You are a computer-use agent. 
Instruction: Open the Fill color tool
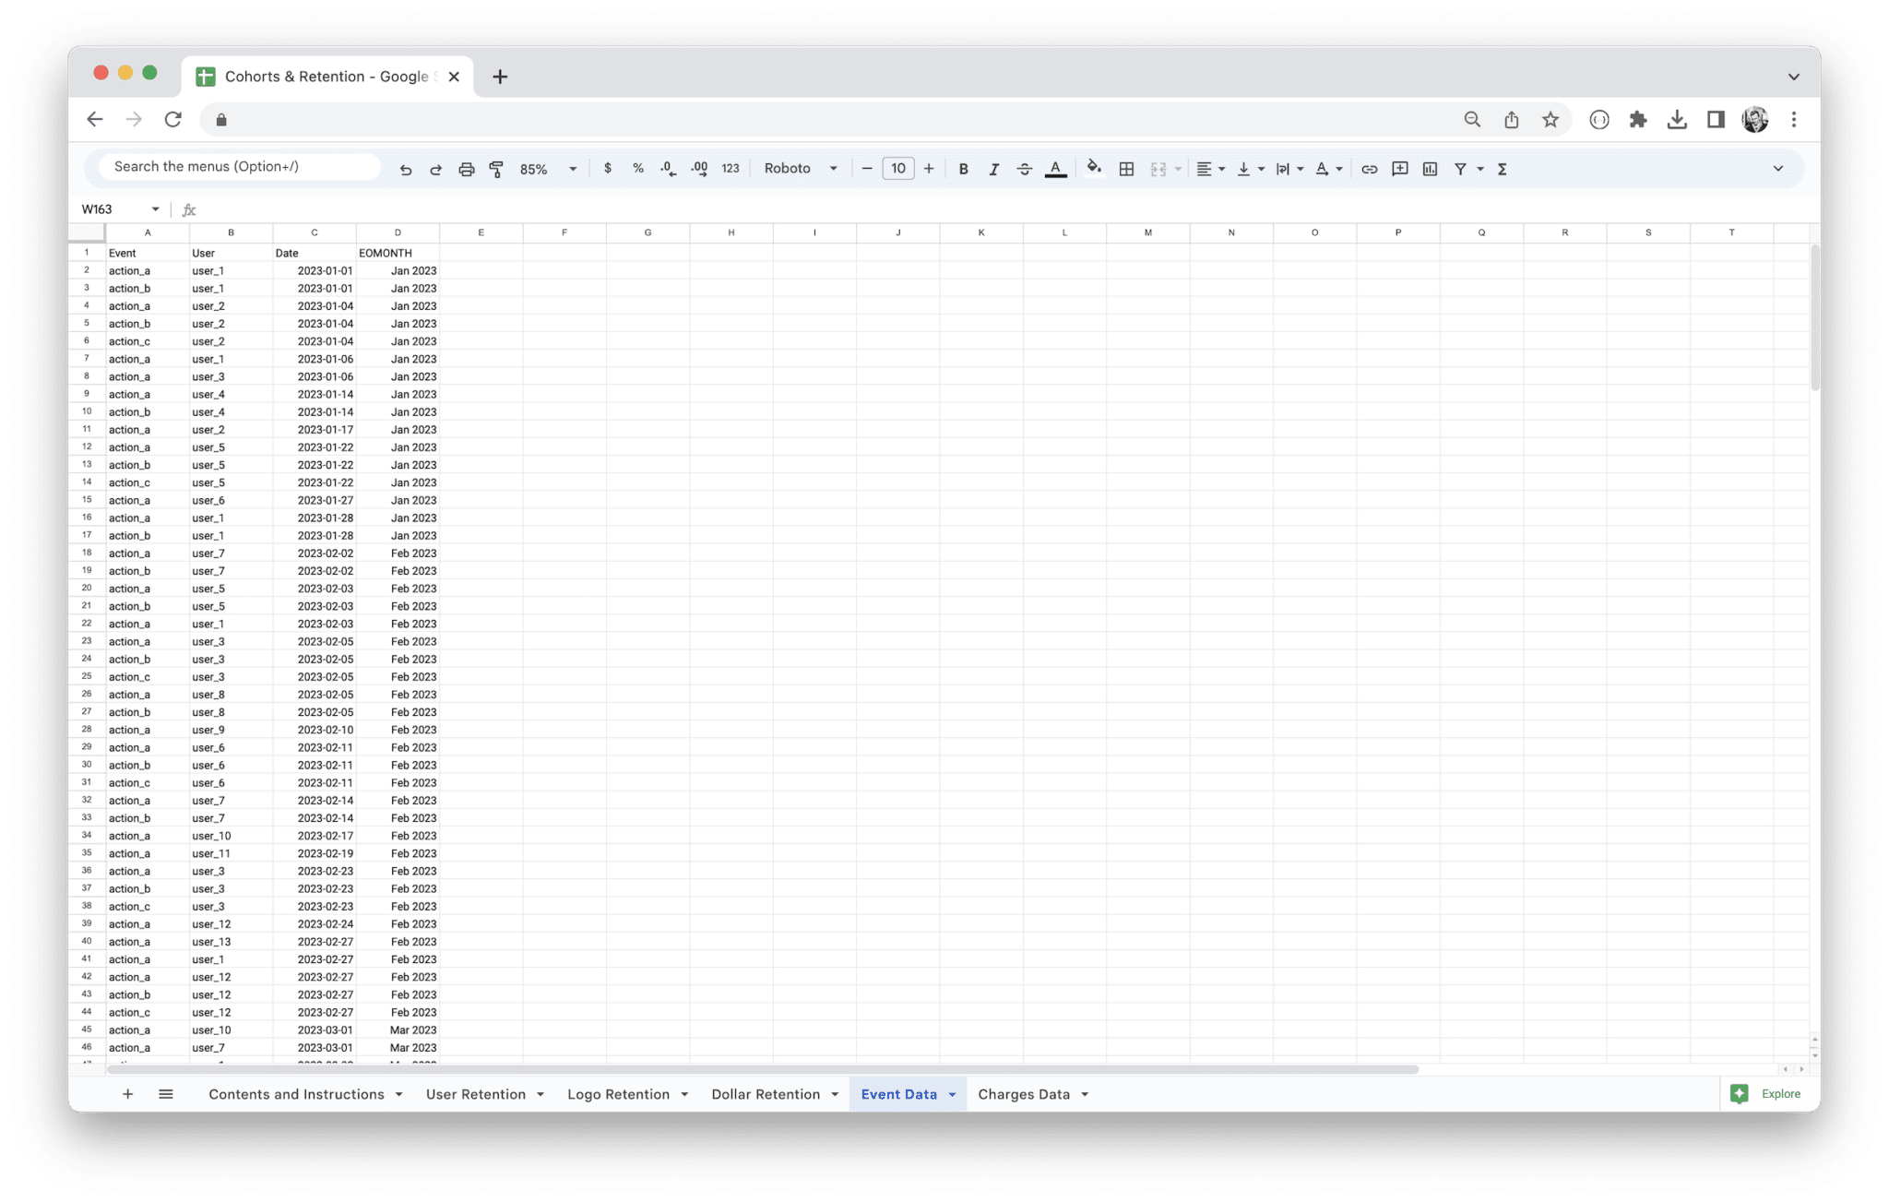pos(1094,169)
